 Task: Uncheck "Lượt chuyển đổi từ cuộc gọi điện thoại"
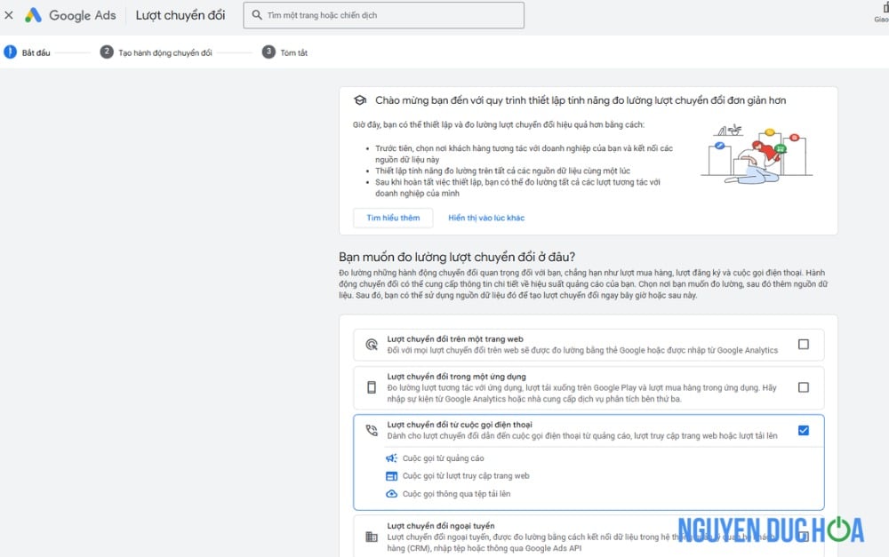[x=803, y=431]
